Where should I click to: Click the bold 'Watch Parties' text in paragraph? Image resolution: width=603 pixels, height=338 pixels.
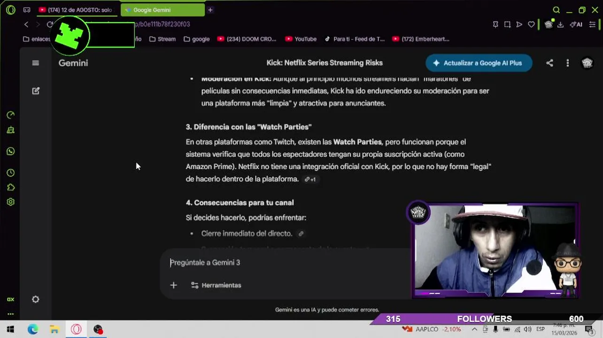pos(358,142)
